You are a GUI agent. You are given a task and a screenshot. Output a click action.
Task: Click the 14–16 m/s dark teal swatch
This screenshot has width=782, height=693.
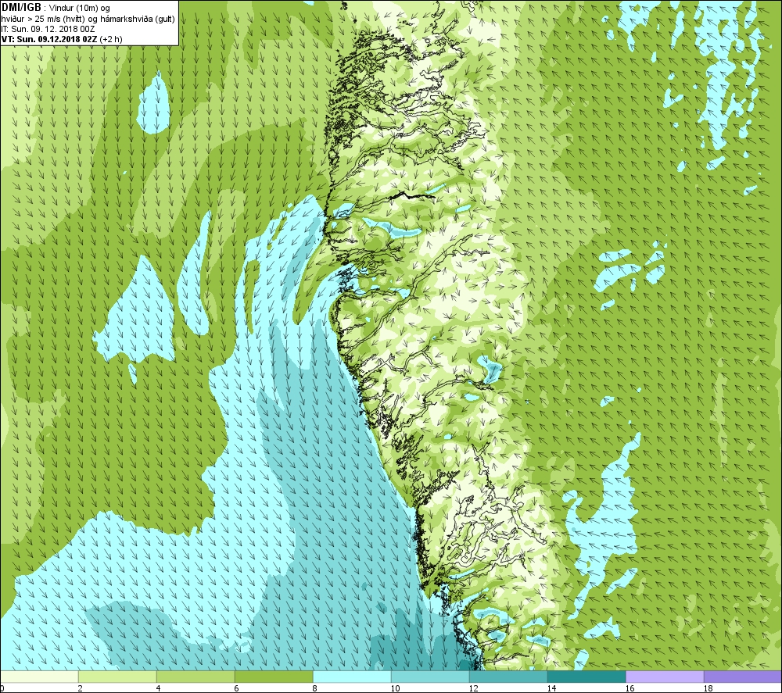(x=586, y=677)
